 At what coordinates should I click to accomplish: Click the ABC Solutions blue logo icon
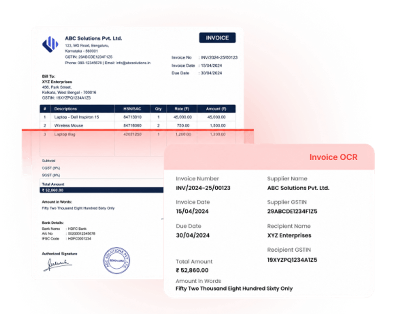click(50, 44)
